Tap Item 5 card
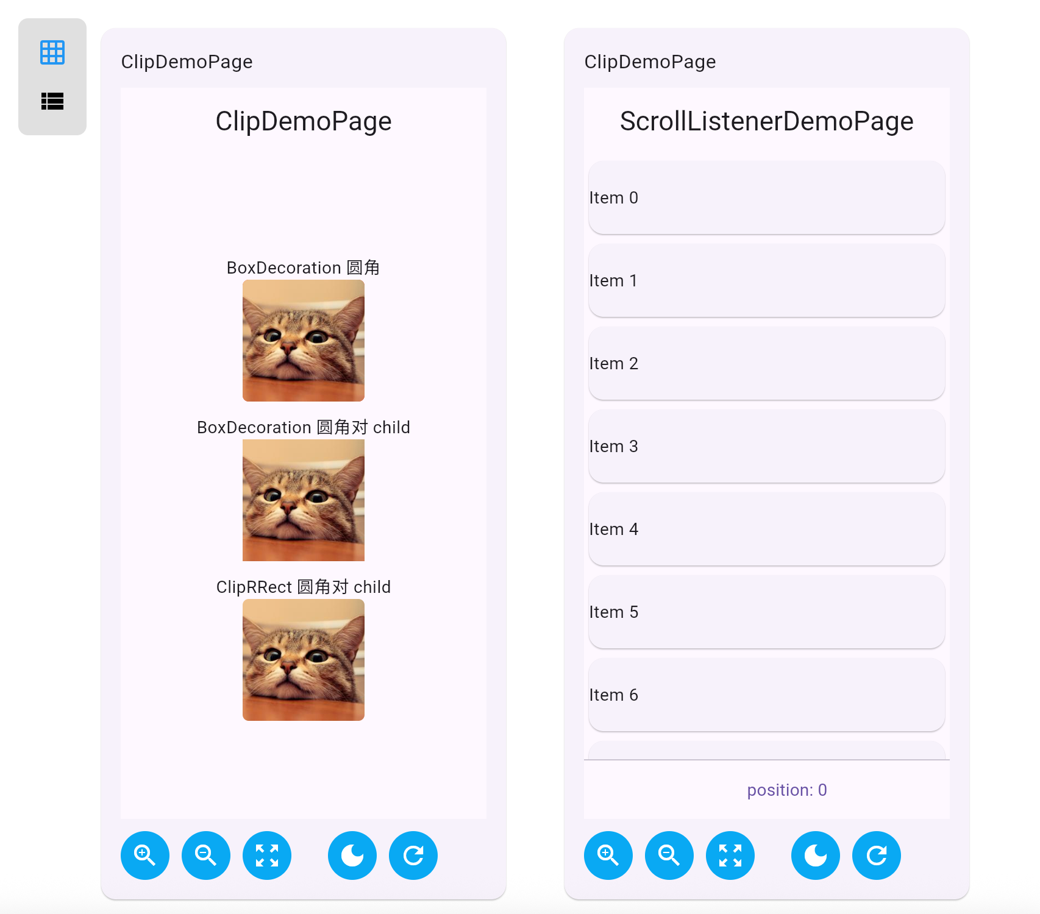 (767, 612)
